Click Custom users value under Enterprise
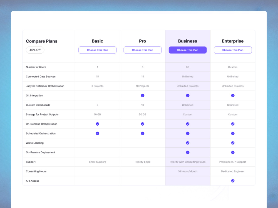 tap(233, 67)
